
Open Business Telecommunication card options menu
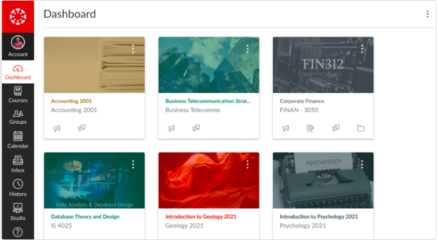(247, 49)
